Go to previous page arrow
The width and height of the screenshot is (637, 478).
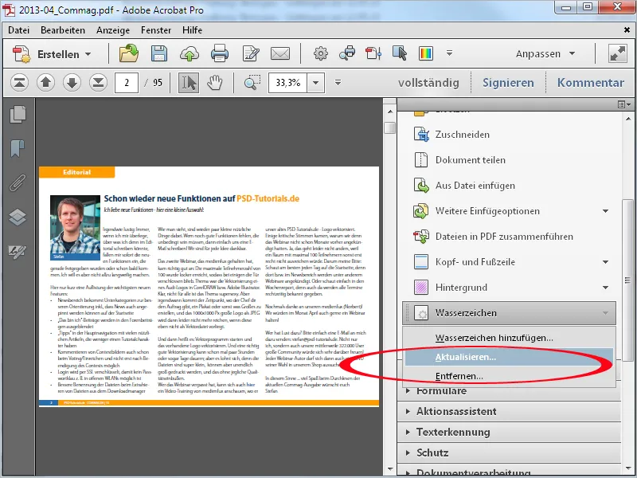pyautogui.click(x=45, y=83)
